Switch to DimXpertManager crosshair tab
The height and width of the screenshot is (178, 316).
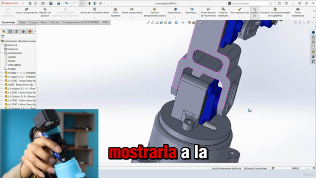23,32
